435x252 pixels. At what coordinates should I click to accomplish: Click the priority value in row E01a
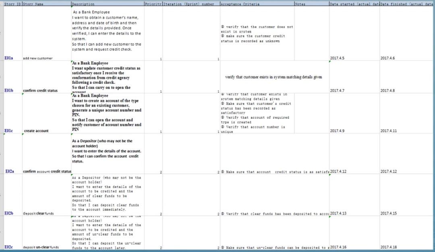point(161,59)
